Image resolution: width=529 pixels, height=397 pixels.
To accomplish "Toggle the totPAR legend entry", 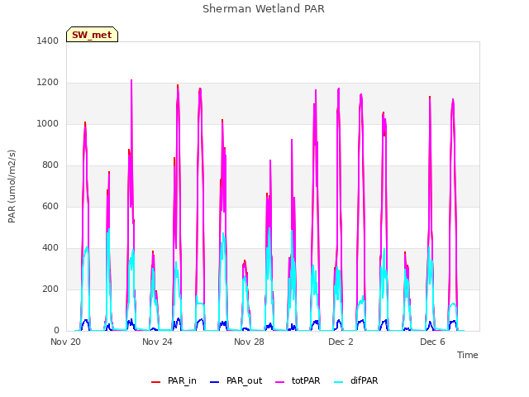I will point(298,380).
